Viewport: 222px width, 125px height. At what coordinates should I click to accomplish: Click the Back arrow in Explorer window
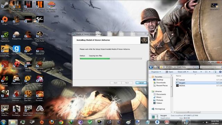(x=151, y=67)
